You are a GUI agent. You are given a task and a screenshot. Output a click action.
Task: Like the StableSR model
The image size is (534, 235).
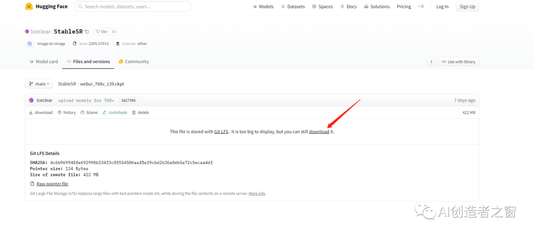101,32
